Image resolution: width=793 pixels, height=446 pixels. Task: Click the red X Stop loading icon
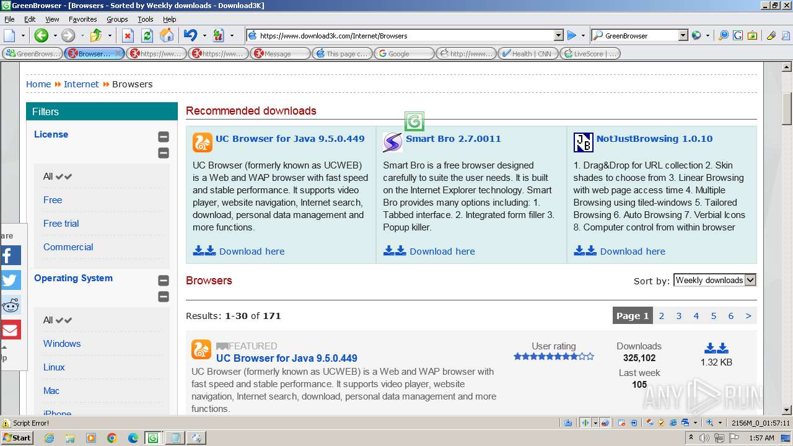128,35
